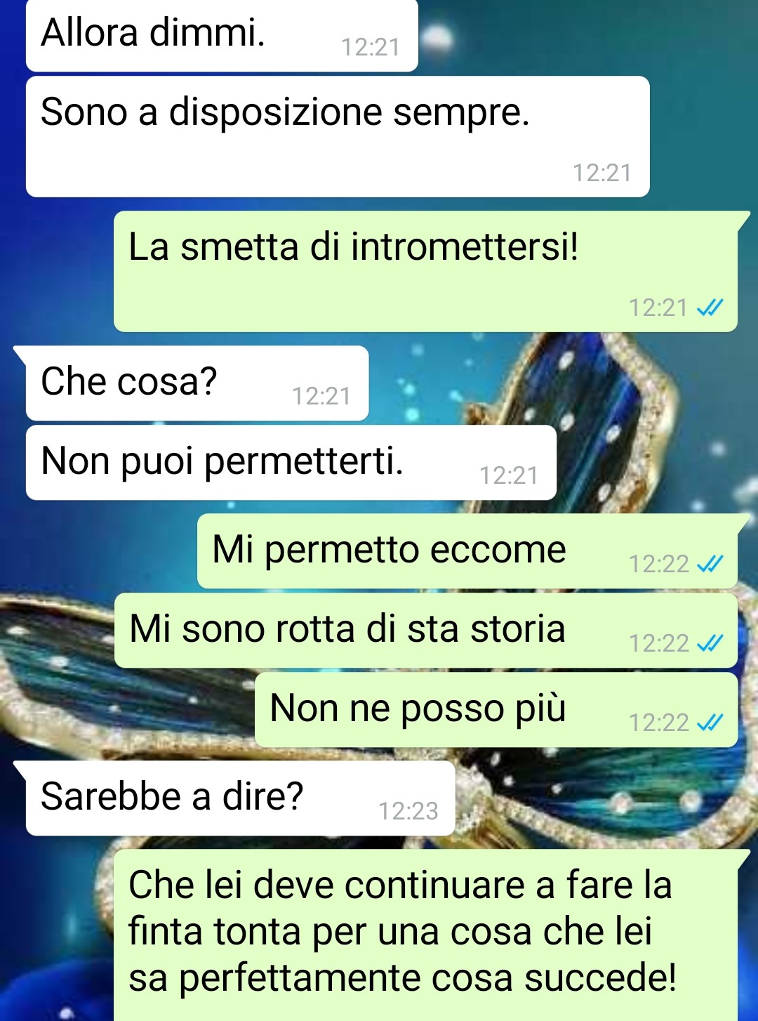758x1021 pixels.
Task: Click the blue double ticks on 'Mi permetto eccome'
Action: pyautogui.click(x=710, y=564)
